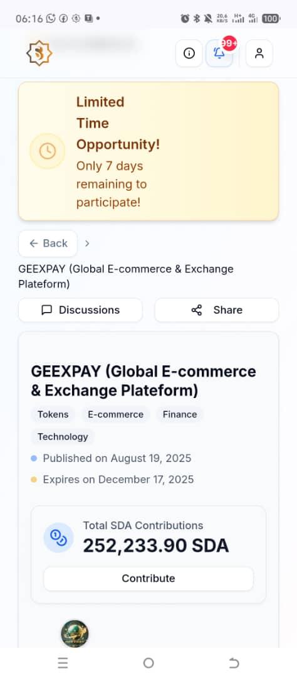Select the Tokens tag
297x678 pixels.
53,414
